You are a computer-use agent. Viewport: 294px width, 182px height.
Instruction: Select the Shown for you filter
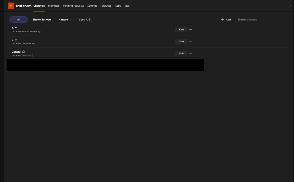click(42, 20)
